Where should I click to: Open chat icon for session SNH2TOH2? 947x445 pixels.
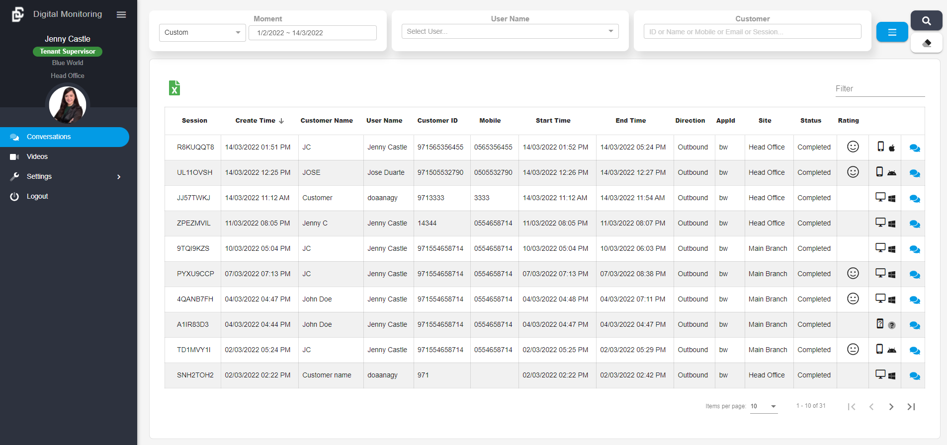914,376
